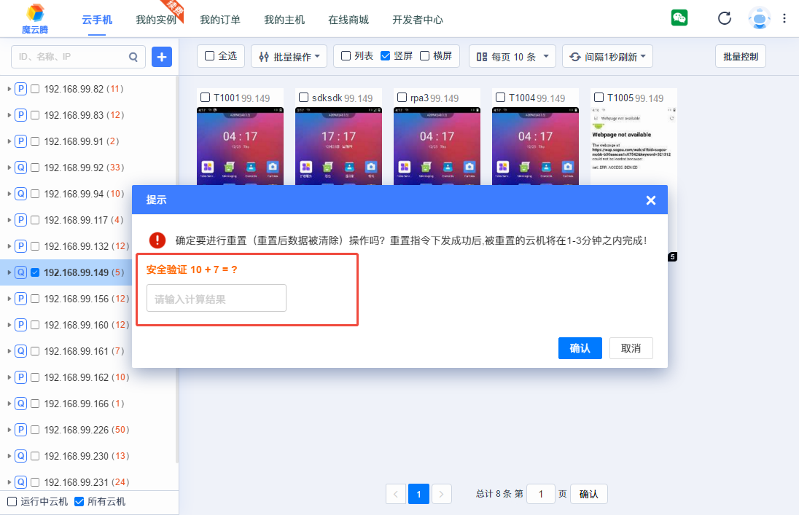Toggle the 全选 select-all checkbox
This screenshot has height=515, width=799.
click(x=210, y=56)
